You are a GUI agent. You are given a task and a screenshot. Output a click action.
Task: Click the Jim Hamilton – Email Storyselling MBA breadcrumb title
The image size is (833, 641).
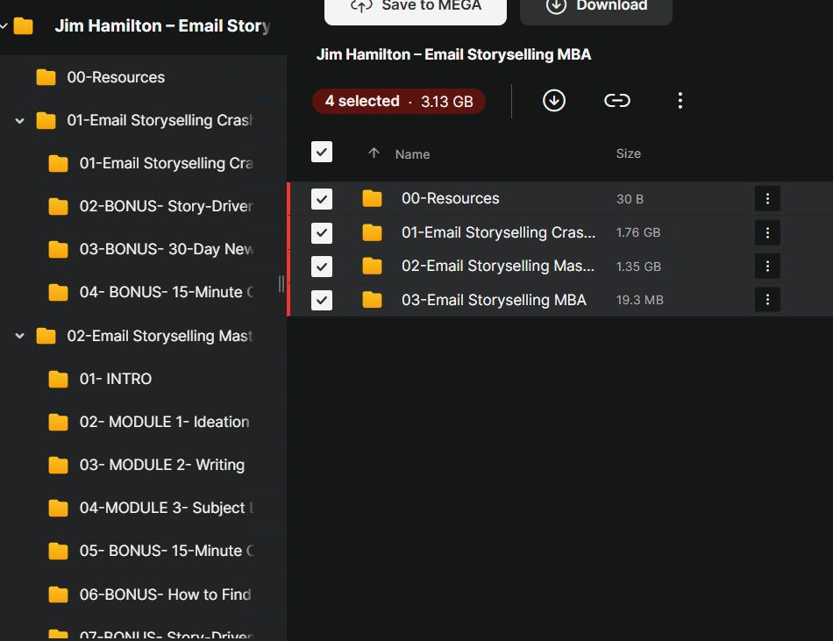click(453, 54)
